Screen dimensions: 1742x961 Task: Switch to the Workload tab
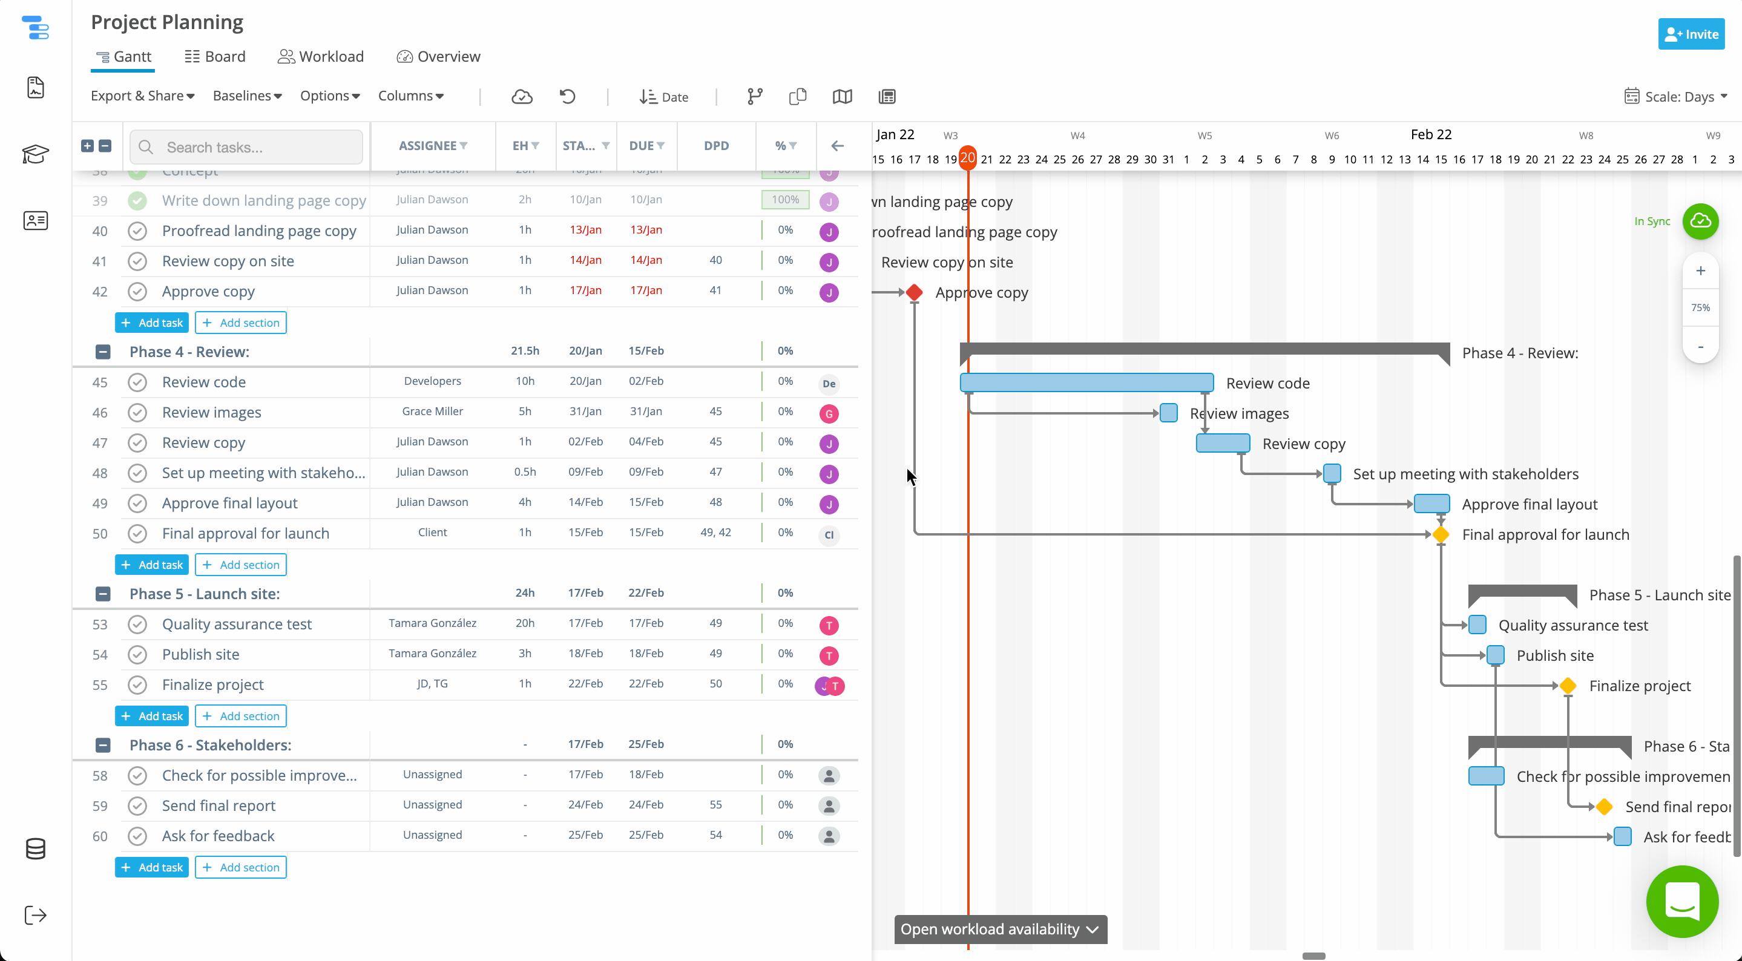321,57
